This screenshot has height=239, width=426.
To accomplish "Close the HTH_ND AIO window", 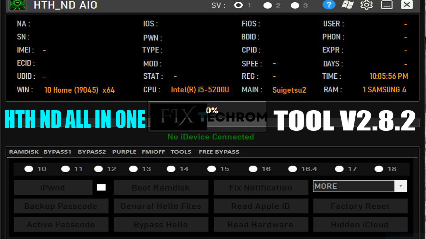I will 407,5.
